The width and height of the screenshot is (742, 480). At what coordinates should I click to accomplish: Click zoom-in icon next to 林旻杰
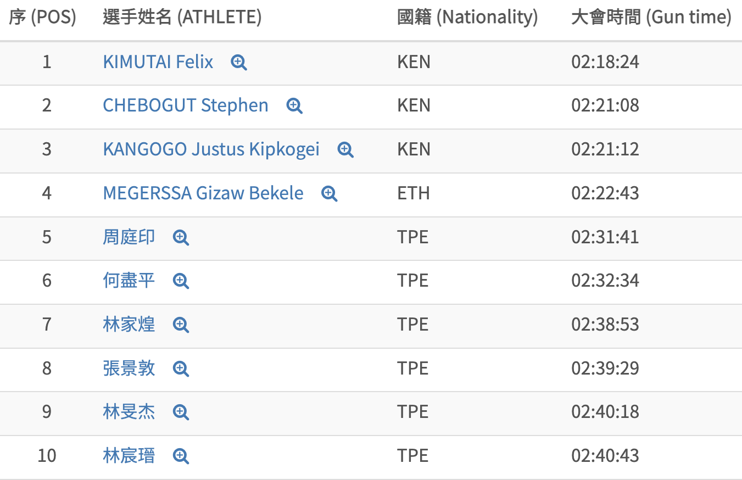click(x=181, y=412)
